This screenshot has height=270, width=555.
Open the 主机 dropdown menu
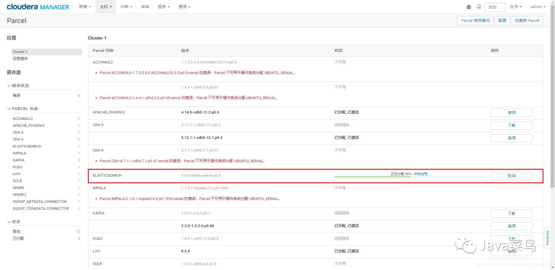click(105, 7)
